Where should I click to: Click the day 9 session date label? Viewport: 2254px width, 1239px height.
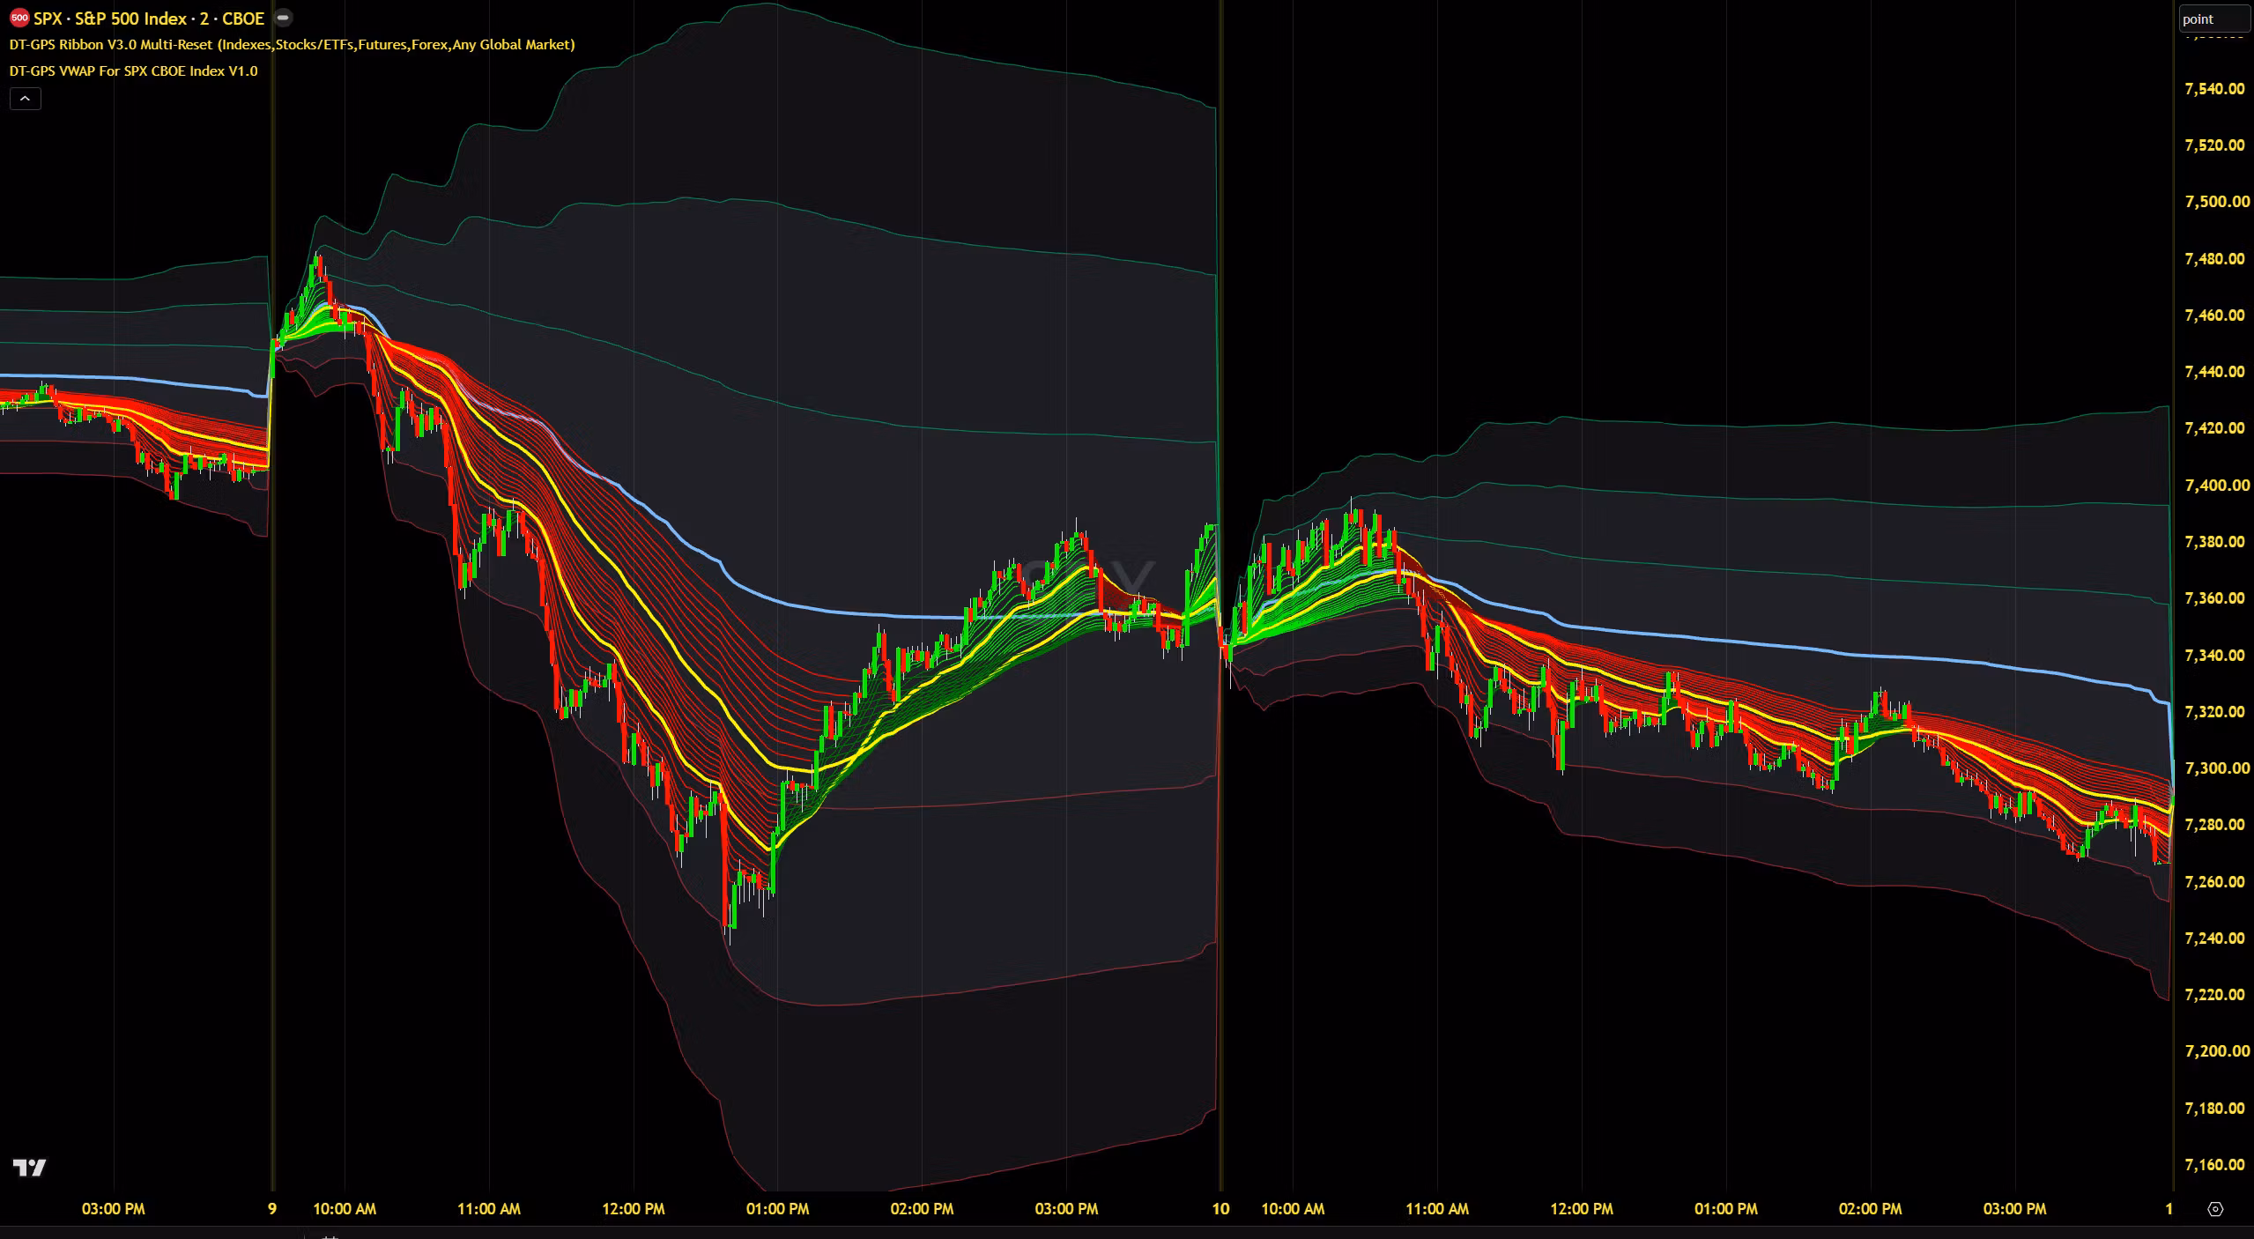point(272,1209)
